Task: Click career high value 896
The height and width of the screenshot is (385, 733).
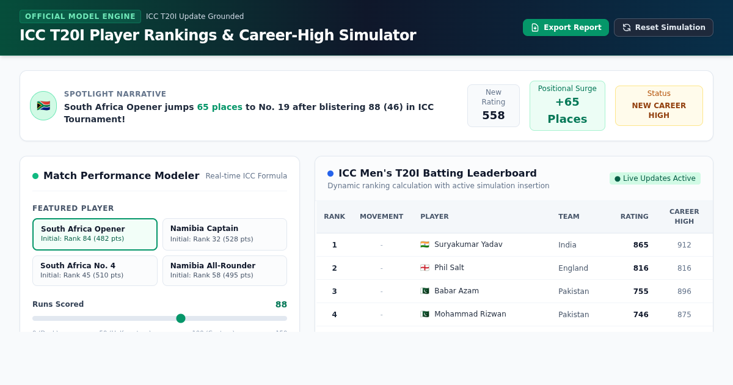Action: coord(684,291)
